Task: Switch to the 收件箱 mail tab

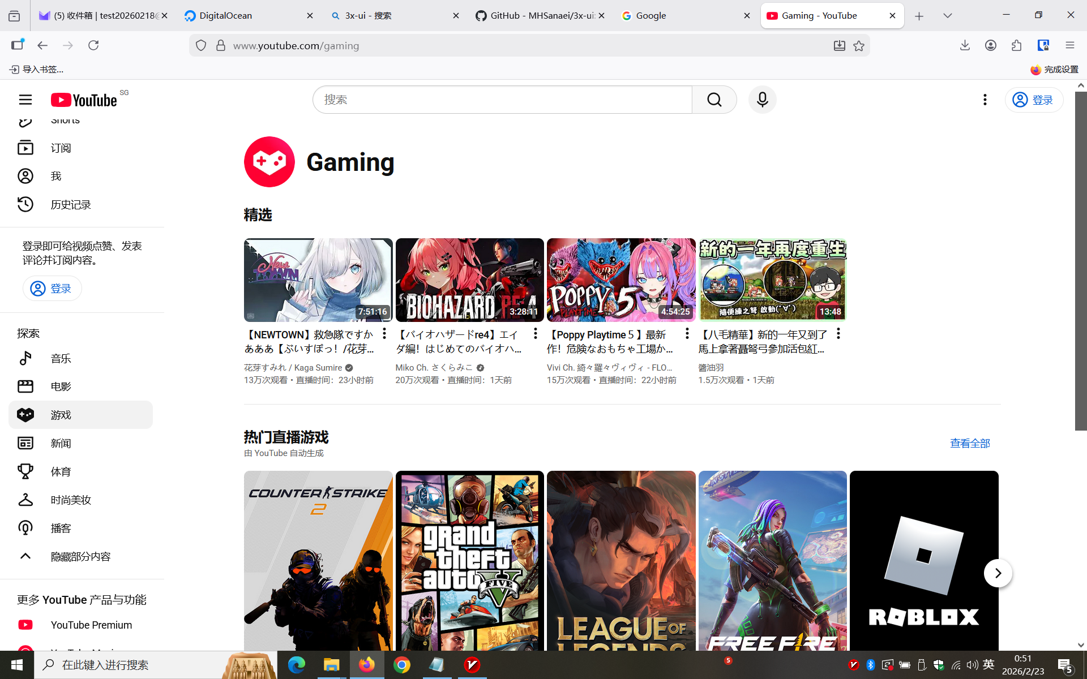Action: (x=103, y=16)
